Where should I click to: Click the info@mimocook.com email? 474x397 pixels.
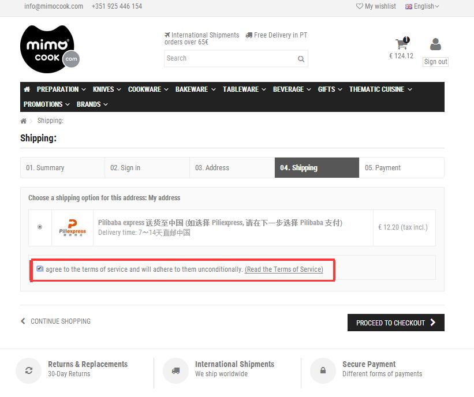click(54, 6)
